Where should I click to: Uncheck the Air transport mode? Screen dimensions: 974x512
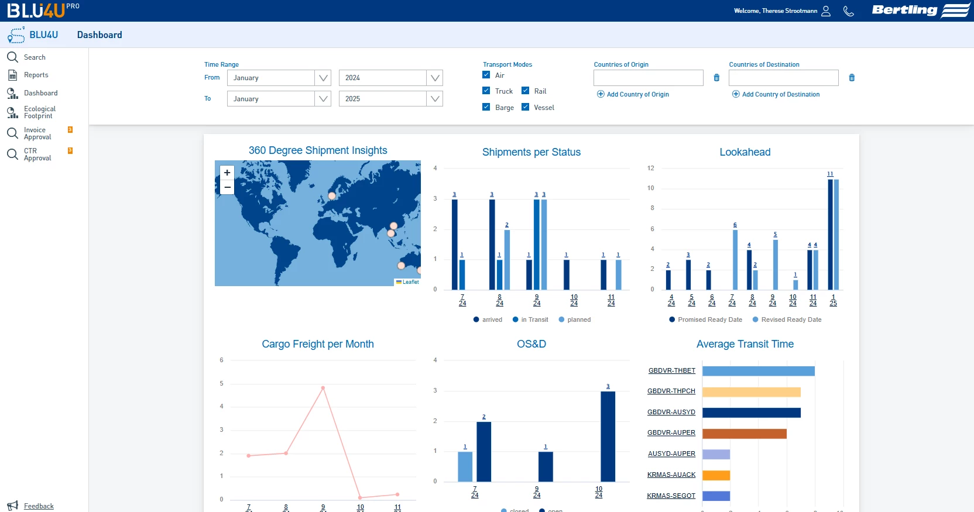coord(486,75)
